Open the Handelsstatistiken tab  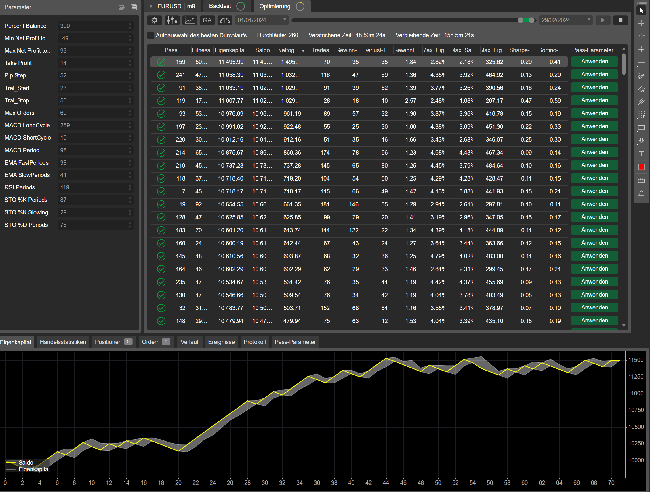(63, 342)
